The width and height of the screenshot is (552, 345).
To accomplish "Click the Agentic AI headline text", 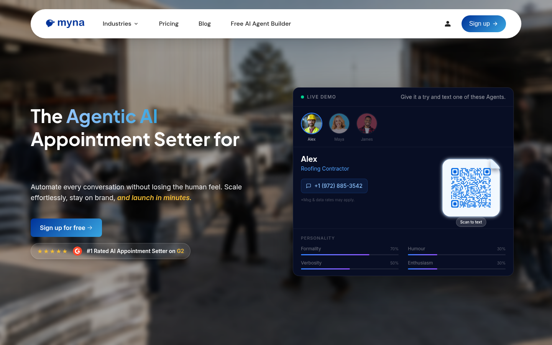I will pyautogui.click(x=112, y=117).
